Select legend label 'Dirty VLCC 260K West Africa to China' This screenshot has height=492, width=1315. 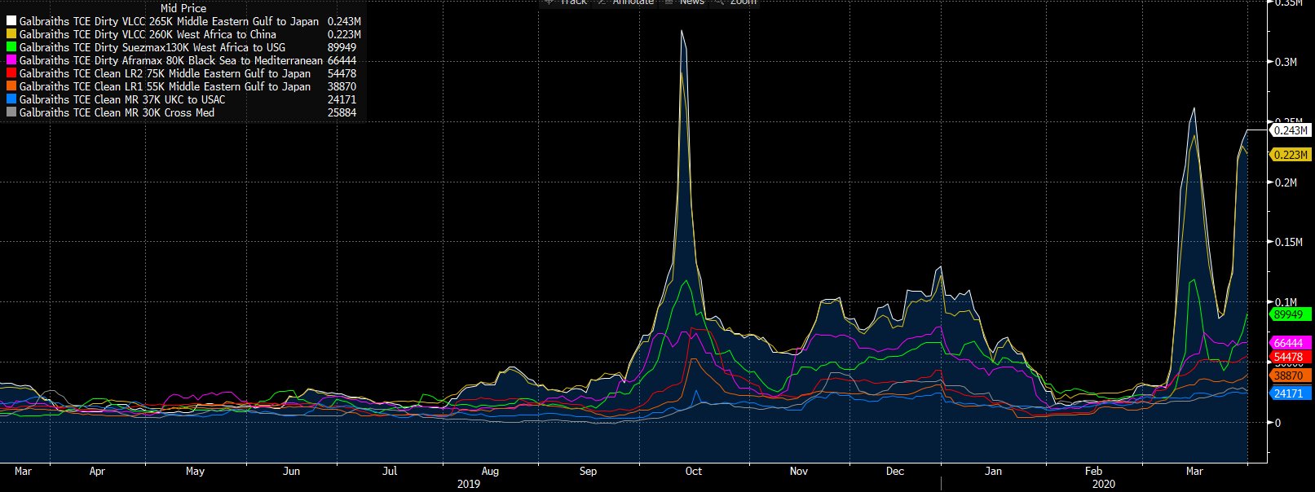(x=185, y=35)
